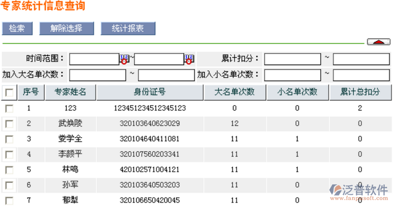
Task: Check the row for expert 武焕陵
Action: click(x=9, y=123)
